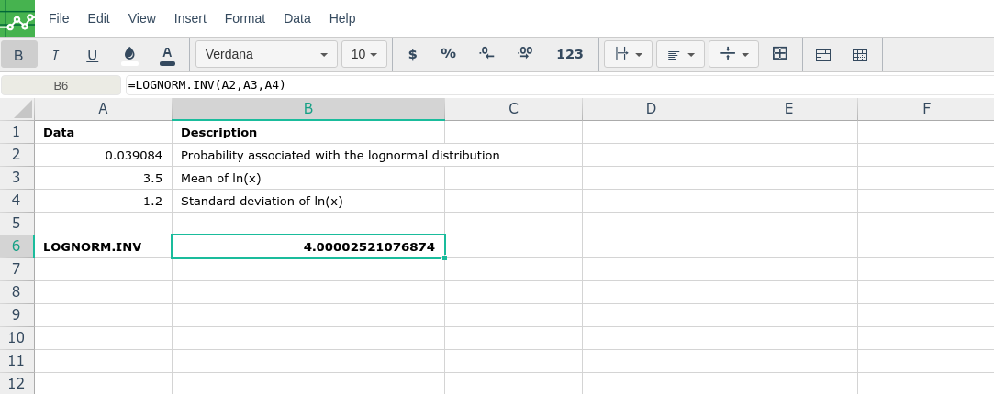Toggle bold formatting
Viewport: 994px width, 394px height.
[18, 55]
